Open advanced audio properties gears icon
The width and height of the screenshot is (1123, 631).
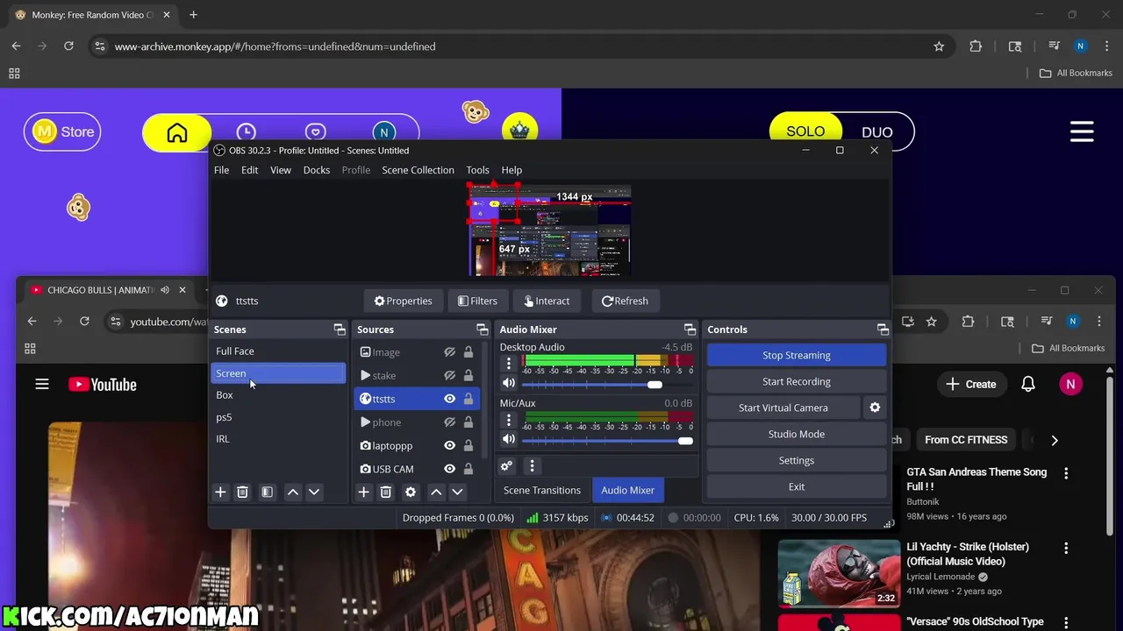click(506, 466)
